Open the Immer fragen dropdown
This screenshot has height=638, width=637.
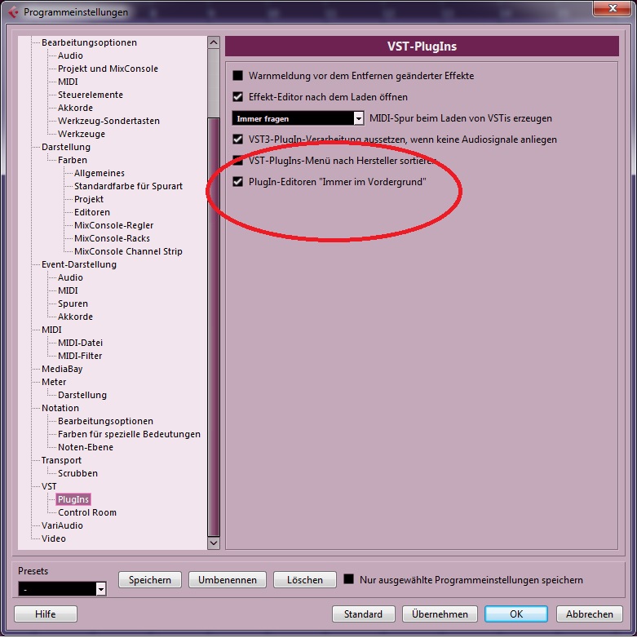pos(298,118)
